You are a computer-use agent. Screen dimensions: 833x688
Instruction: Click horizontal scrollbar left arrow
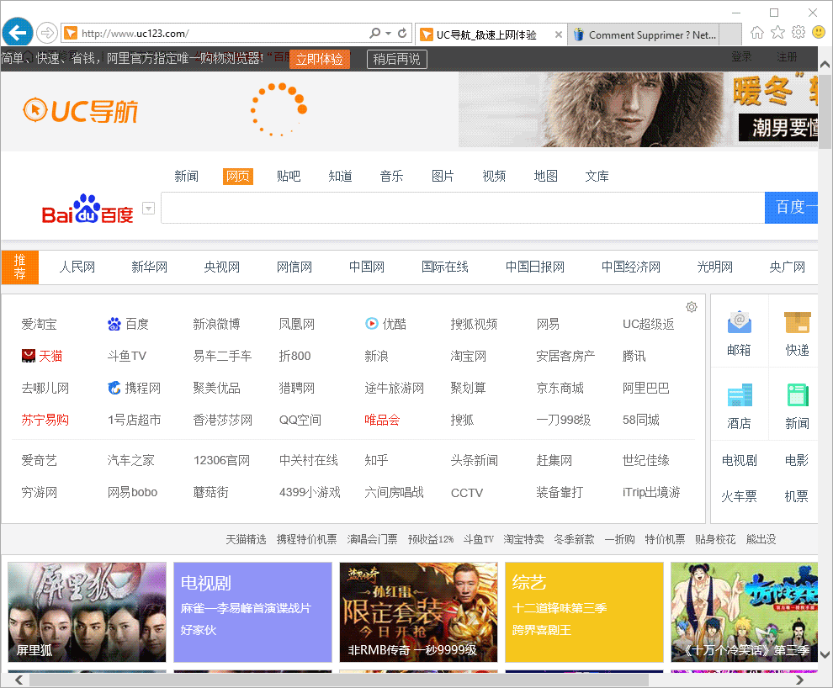coord(19,680)
